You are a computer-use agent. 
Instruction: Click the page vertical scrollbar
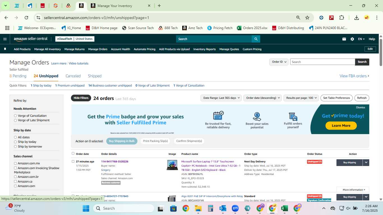pos(381,52)
